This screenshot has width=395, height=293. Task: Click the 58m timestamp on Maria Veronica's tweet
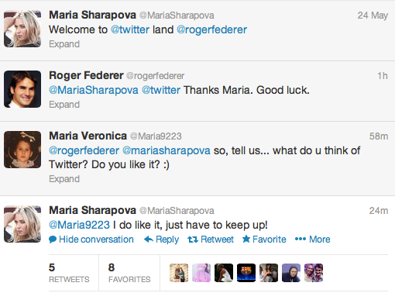379,136
